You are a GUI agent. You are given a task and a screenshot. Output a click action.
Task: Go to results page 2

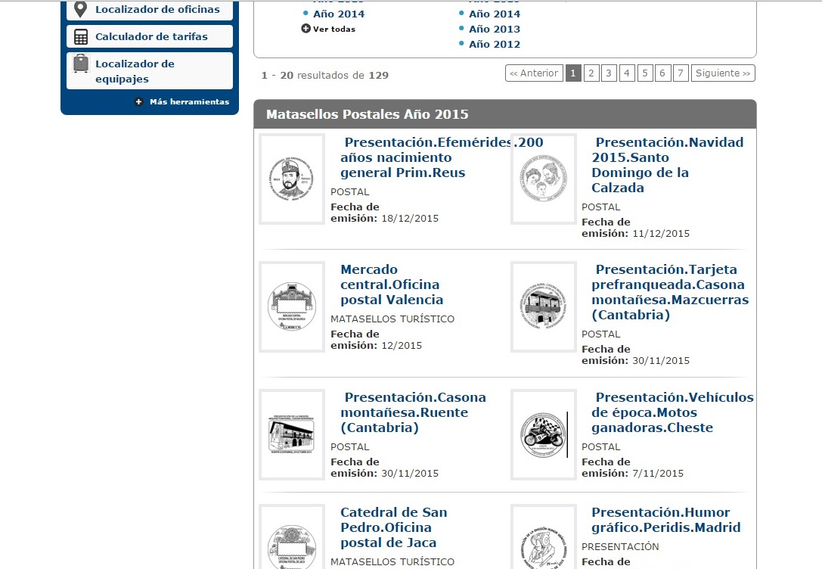click(591, 73)
